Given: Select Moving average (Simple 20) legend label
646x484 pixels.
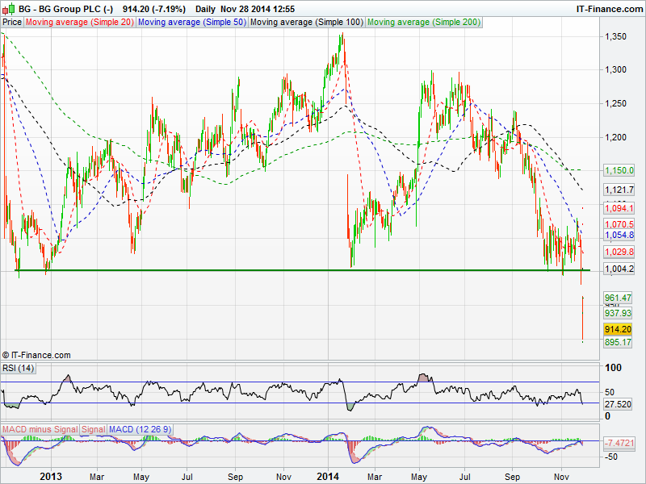Looking at the screenshot, I should [79, 23].
